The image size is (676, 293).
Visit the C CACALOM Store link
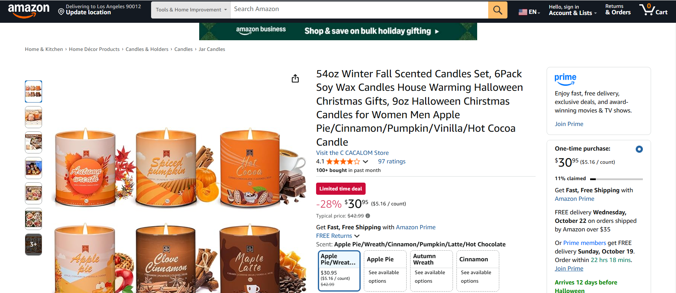[x=352, y=153]
